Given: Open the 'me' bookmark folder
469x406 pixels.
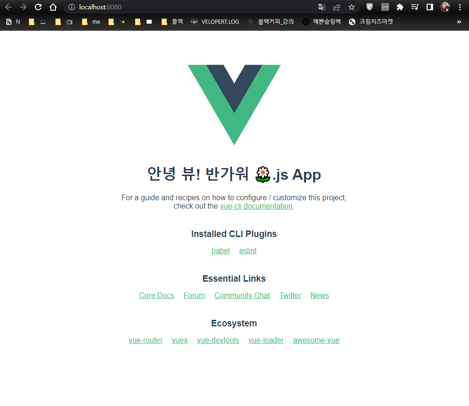Looking at the screenshot, I should tap(91, 22).
